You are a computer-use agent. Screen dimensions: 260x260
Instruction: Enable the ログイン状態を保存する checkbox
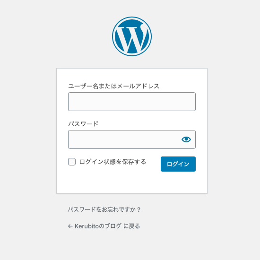point(72,162)
